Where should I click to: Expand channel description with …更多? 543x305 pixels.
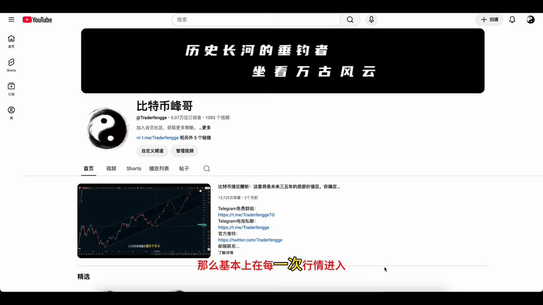point(205,128)
